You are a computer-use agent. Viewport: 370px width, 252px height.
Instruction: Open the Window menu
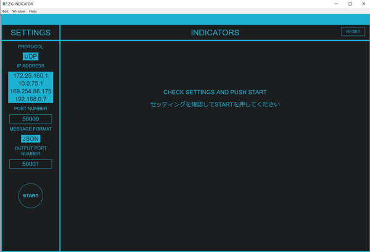click(x=19, y=11)
